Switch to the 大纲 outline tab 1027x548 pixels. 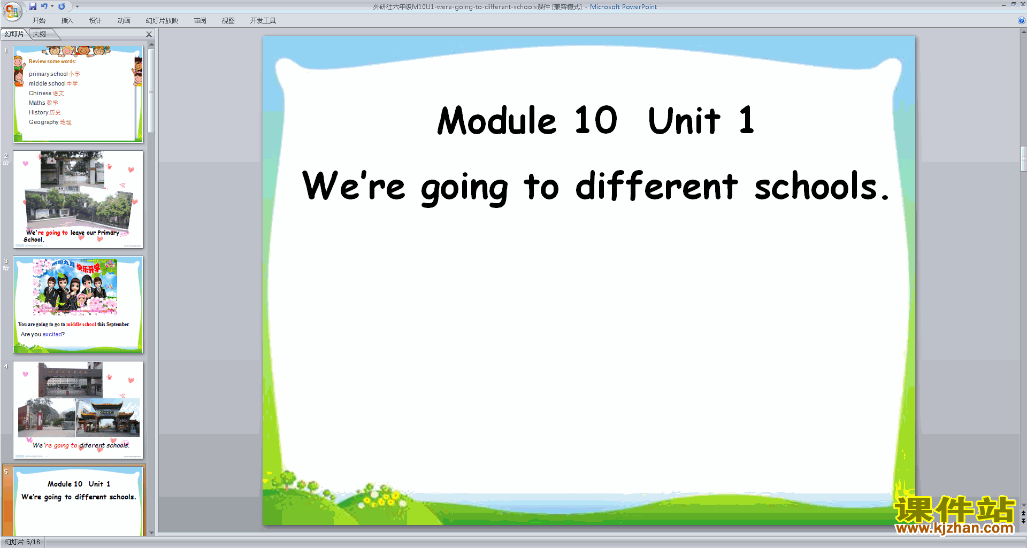40,34
